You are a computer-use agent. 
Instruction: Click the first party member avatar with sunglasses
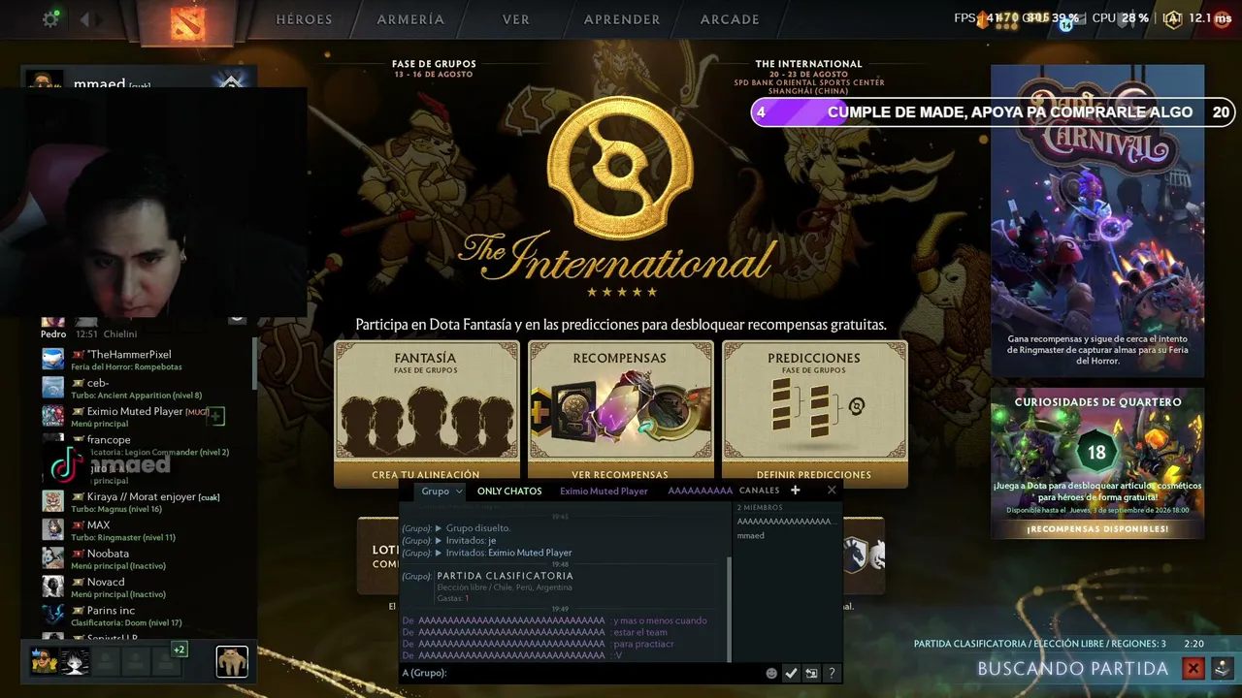tap(44, 661)
